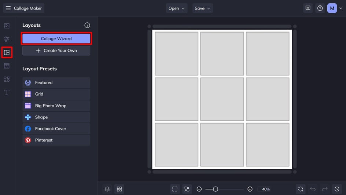Click the reset rotate arrows icon
The height and width of the screenshot is (195, 346).
[301, 189]
